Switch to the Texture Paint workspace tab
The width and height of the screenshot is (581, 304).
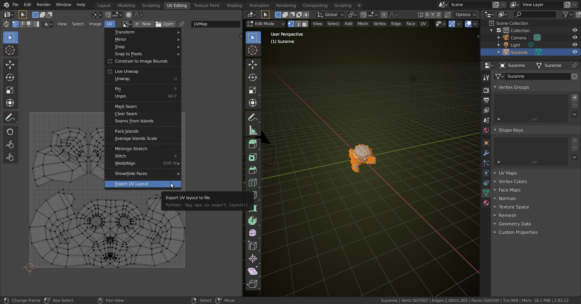click(207, 5)
